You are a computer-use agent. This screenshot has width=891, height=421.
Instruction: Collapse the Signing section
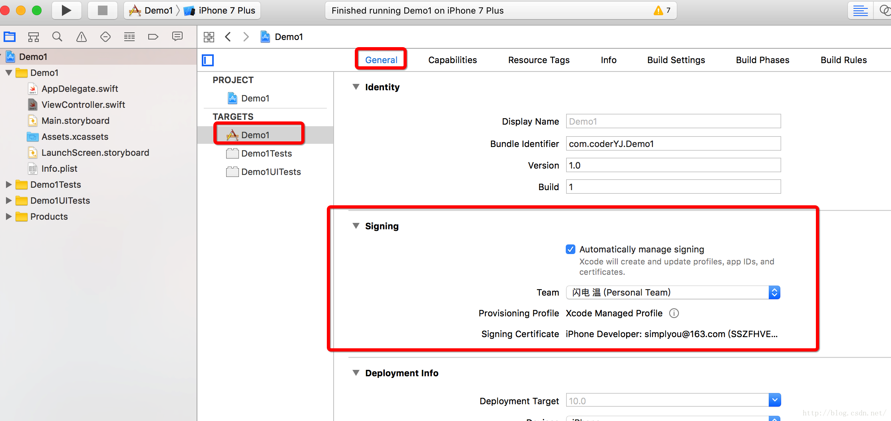(x=356, y=226)
